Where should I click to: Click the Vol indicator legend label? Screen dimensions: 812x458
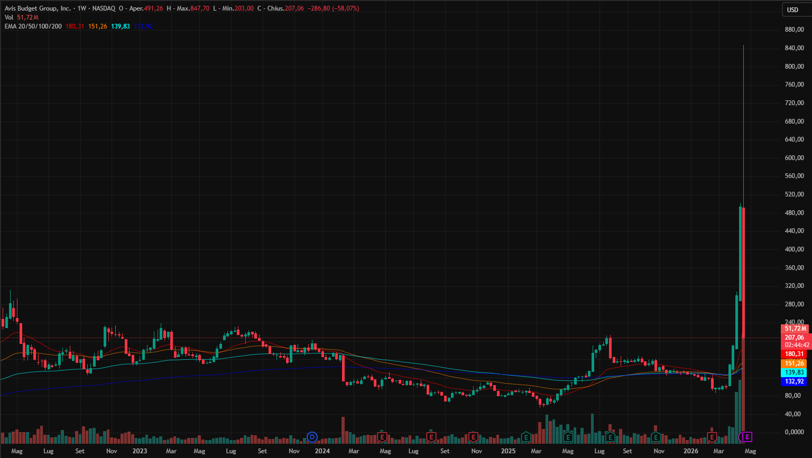tap(9, 17)
